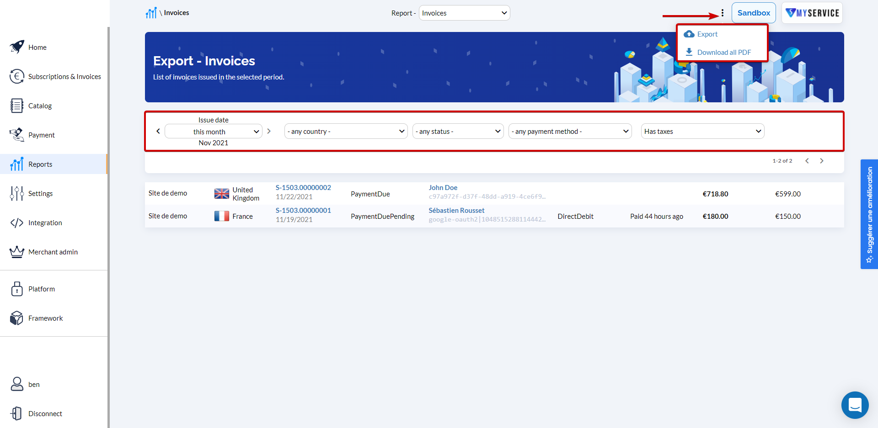
Task: Click the 11/19/2021 invoice date
Action: click(294, 220)
